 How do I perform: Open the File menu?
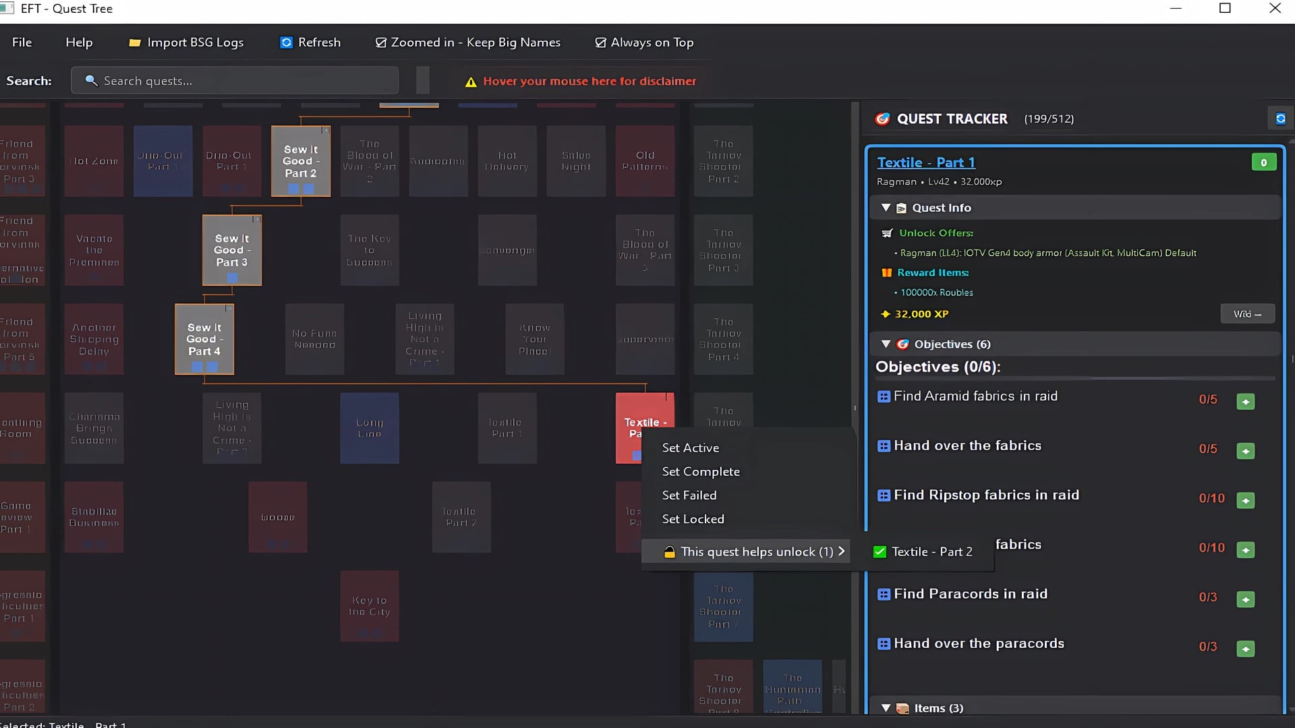point(22,42)
